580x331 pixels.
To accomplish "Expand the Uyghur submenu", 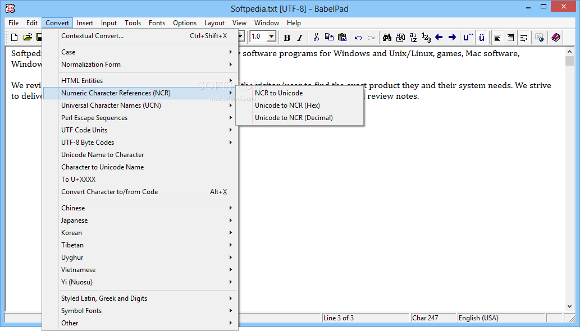I will pyautogui.click(x=140, y=258).
